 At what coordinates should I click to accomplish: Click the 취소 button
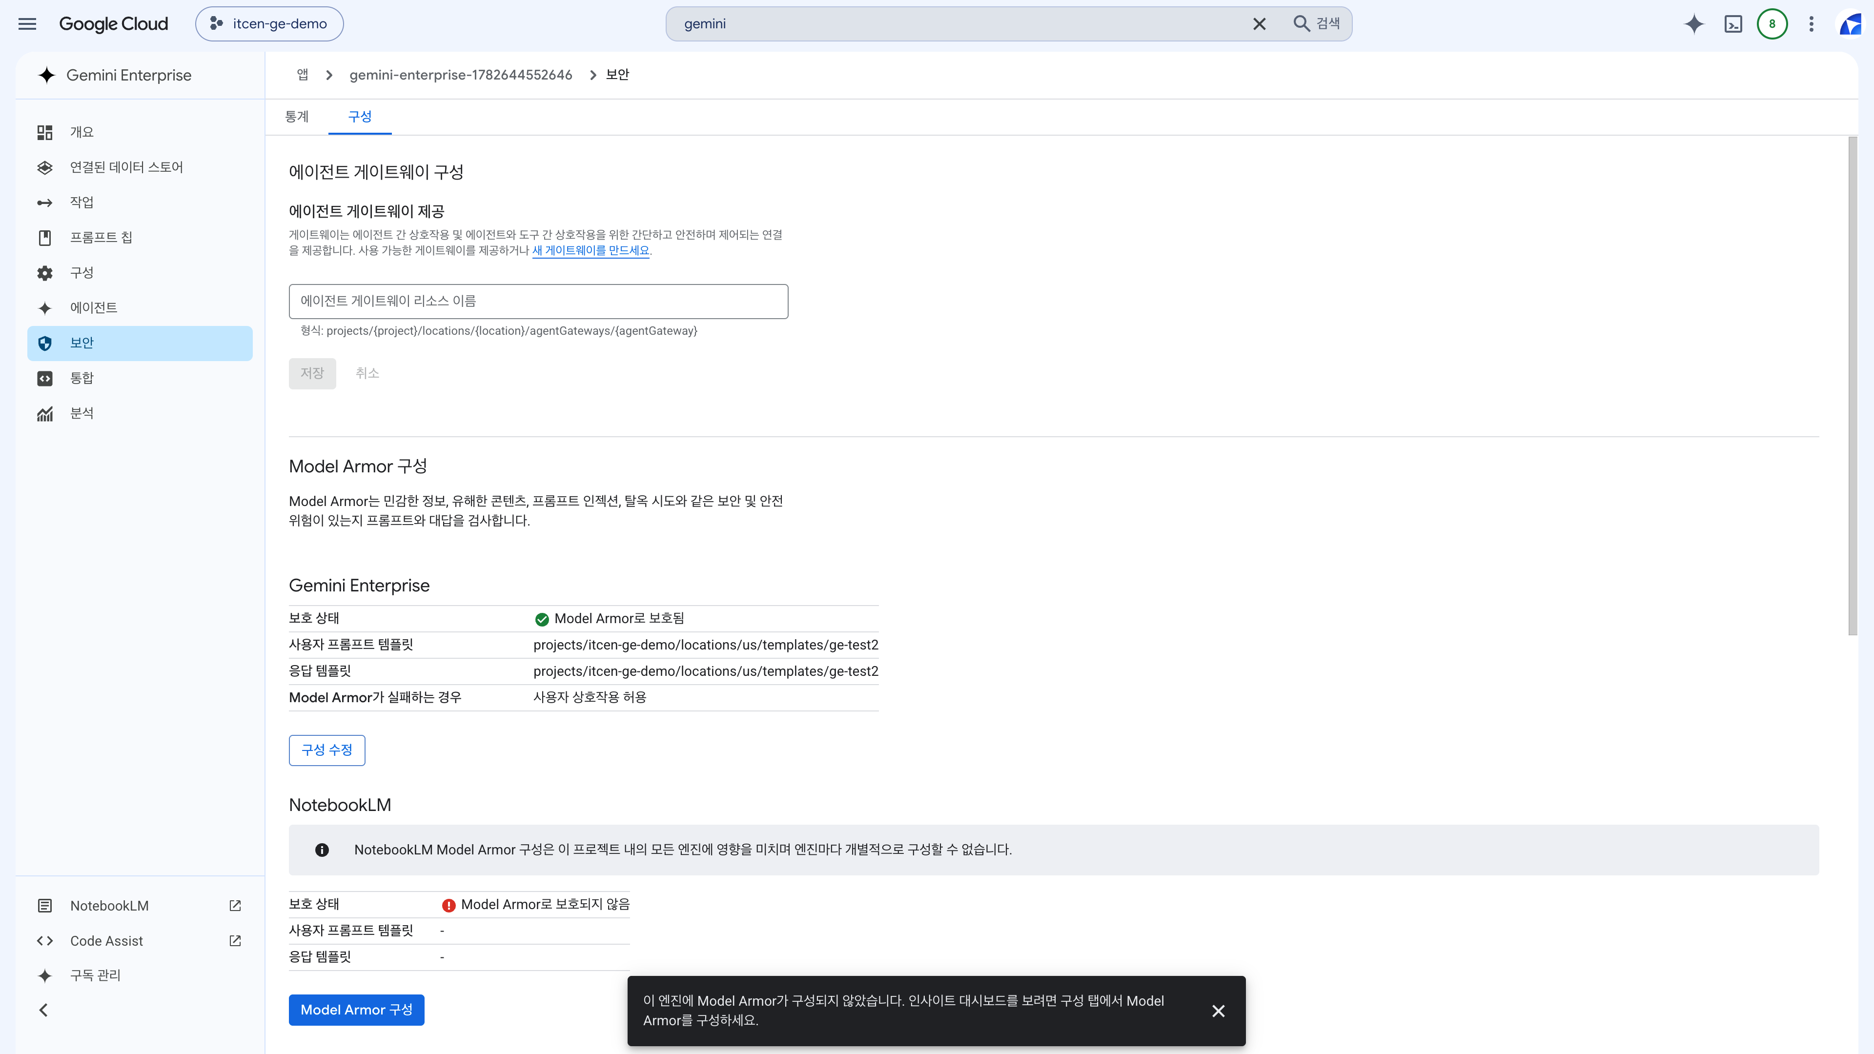pyautogui.click(x=367, y=373)
